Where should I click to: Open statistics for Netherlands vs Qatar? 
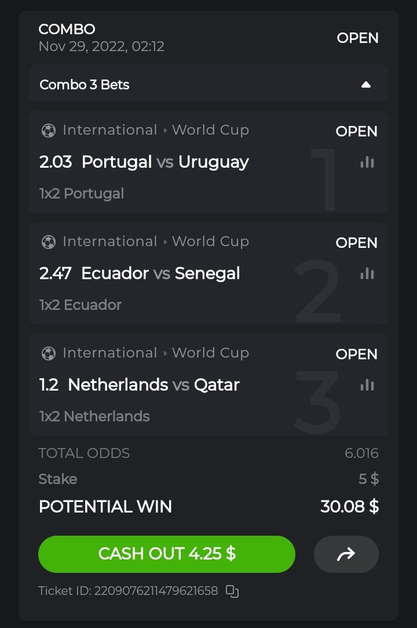[367, 385]
